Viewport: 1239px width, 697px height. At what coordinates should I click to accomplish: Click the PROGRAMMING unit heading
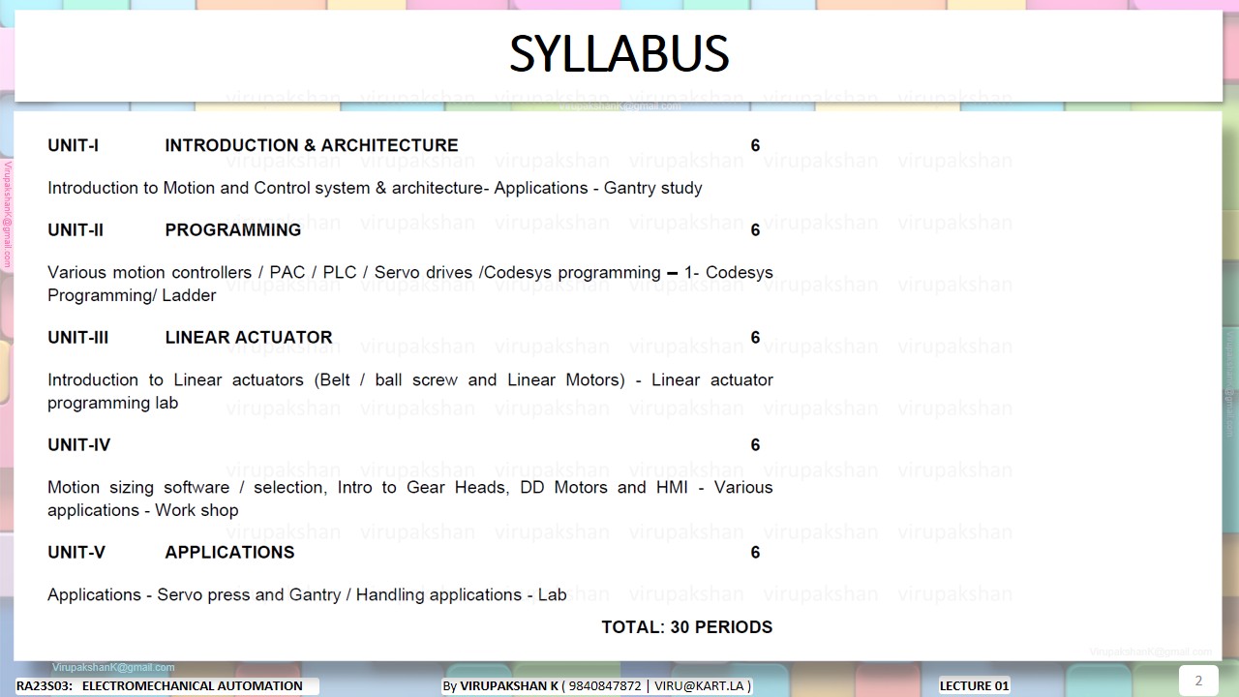(x=232, y=229)
